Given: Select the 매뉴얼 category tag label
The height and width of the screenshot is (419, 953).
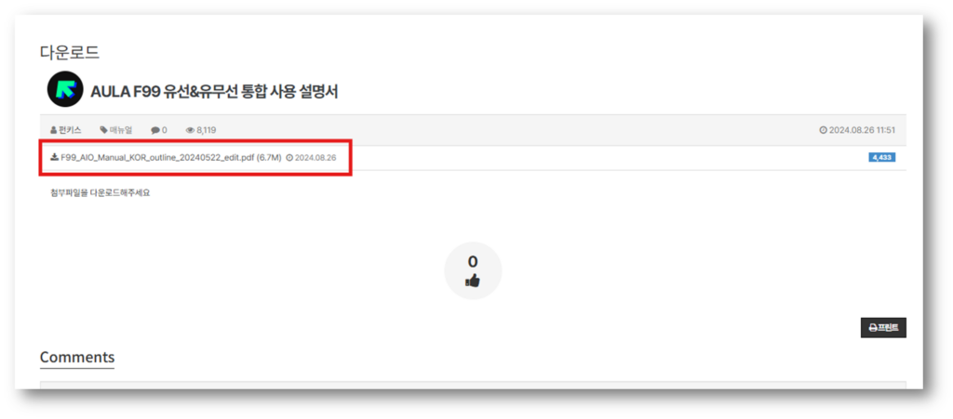Looking at the screenshot, I should point(120,130).
